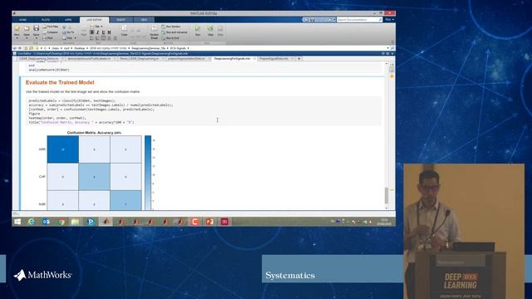532x299 pixels.
Task: Click the Compare button in ribbon
Action: coord(51,32)
